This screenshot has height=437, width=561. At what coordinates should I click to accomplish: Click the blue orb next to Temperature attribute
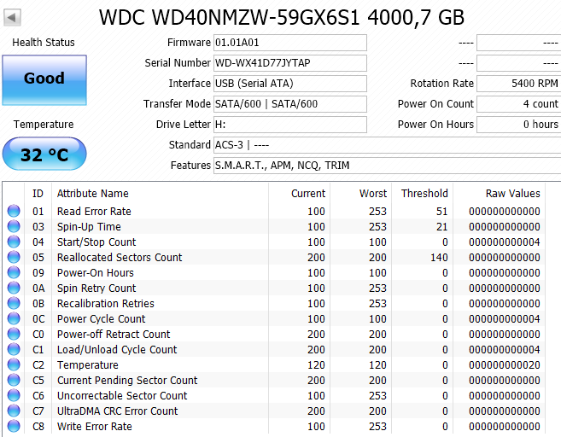click(x=14, y=365)
